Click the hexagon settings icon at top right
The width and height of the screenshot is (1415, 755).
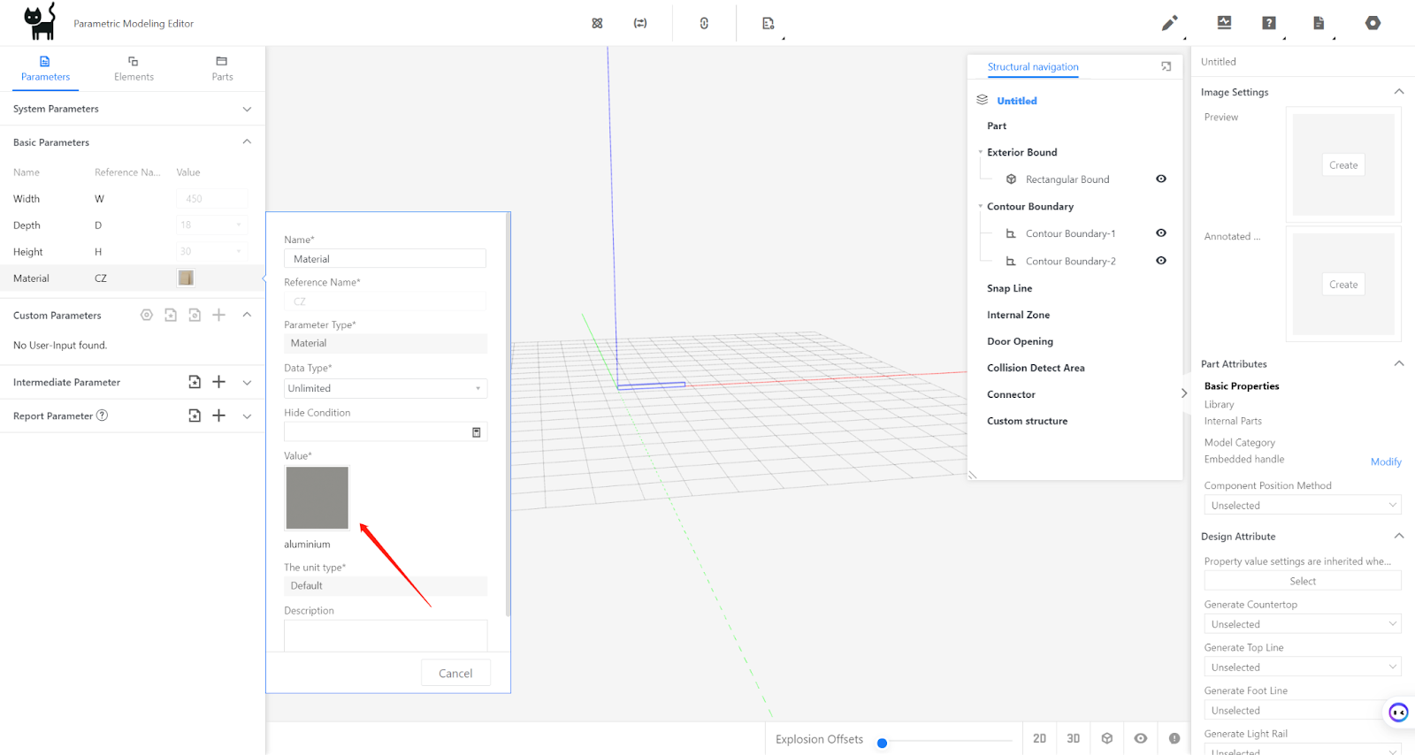(x=1373, y=23)
